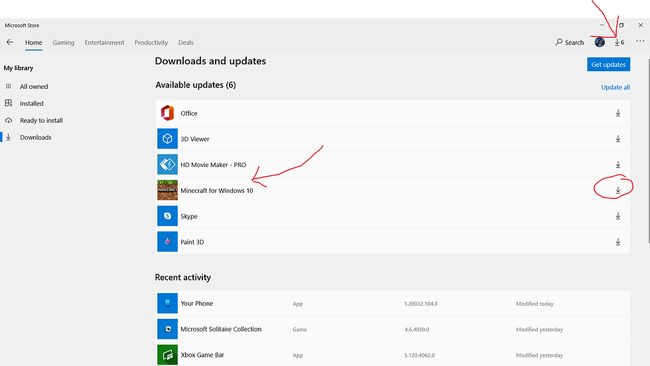
Task: Click the All owned grid icon
Action: pyautogui.click(x=8, y=86)
